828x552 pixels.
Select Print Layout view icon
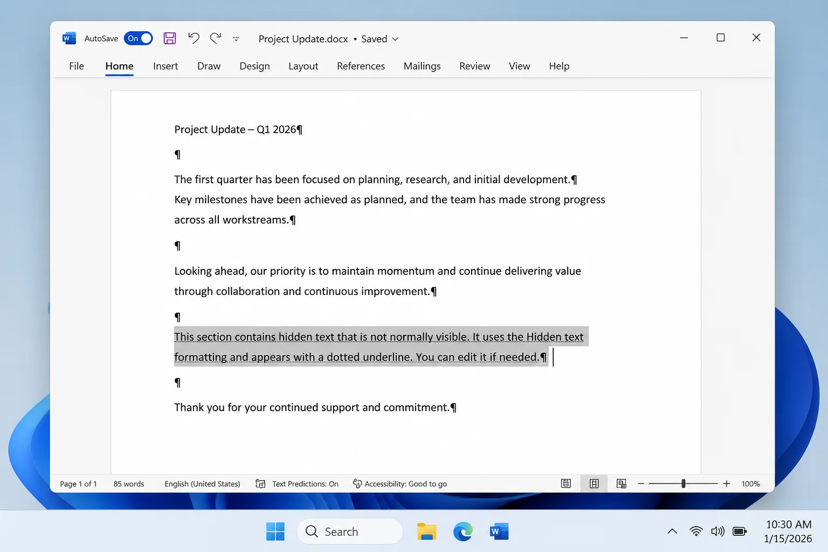[x=594, y=484]
